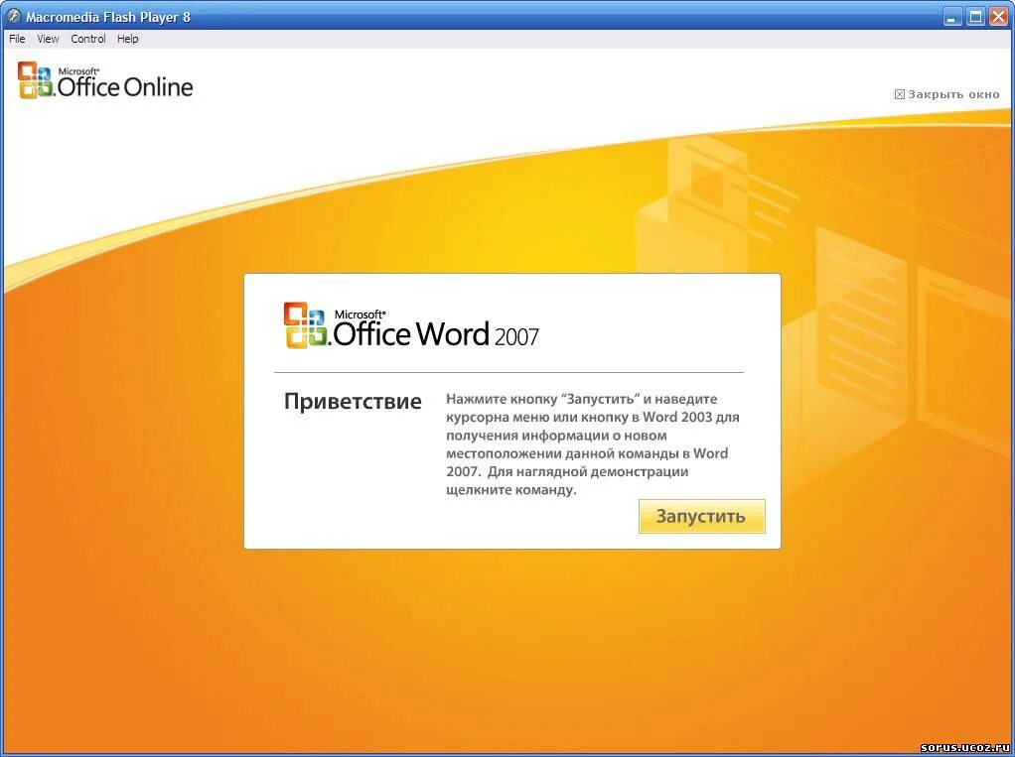Click the Office Word 2007 logo icon
Image resolution: width=1015 pixels, height=757 pixels.
click(307, 324)
